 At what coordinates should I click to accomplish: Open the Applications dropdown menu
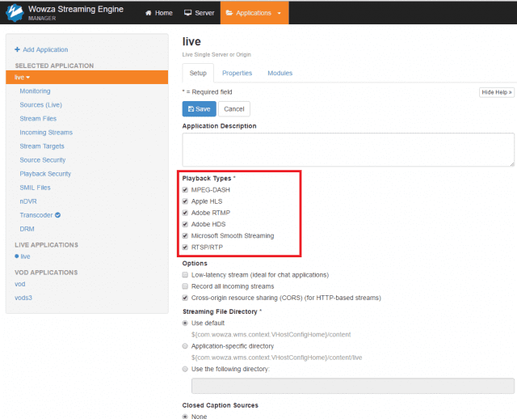click(x=254, y=13)
